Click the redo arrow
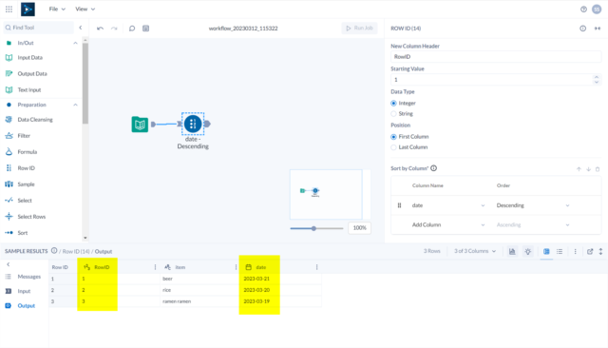Screen dimensions: 608x348 coord(114,29)
